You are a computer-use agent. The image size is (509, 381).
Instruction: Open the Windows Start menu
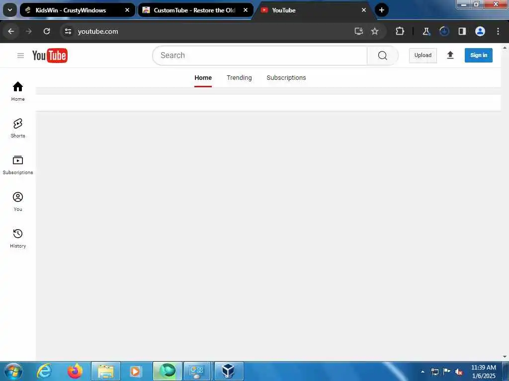coord(13,371)
